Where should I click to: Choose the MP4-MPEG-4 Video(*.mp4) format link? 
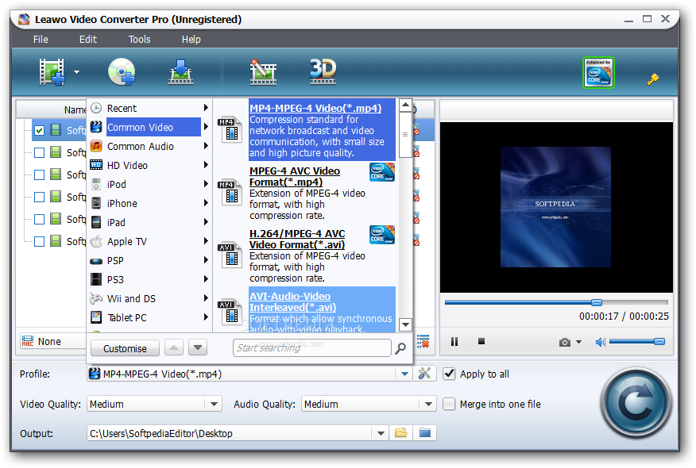(315, 108)
